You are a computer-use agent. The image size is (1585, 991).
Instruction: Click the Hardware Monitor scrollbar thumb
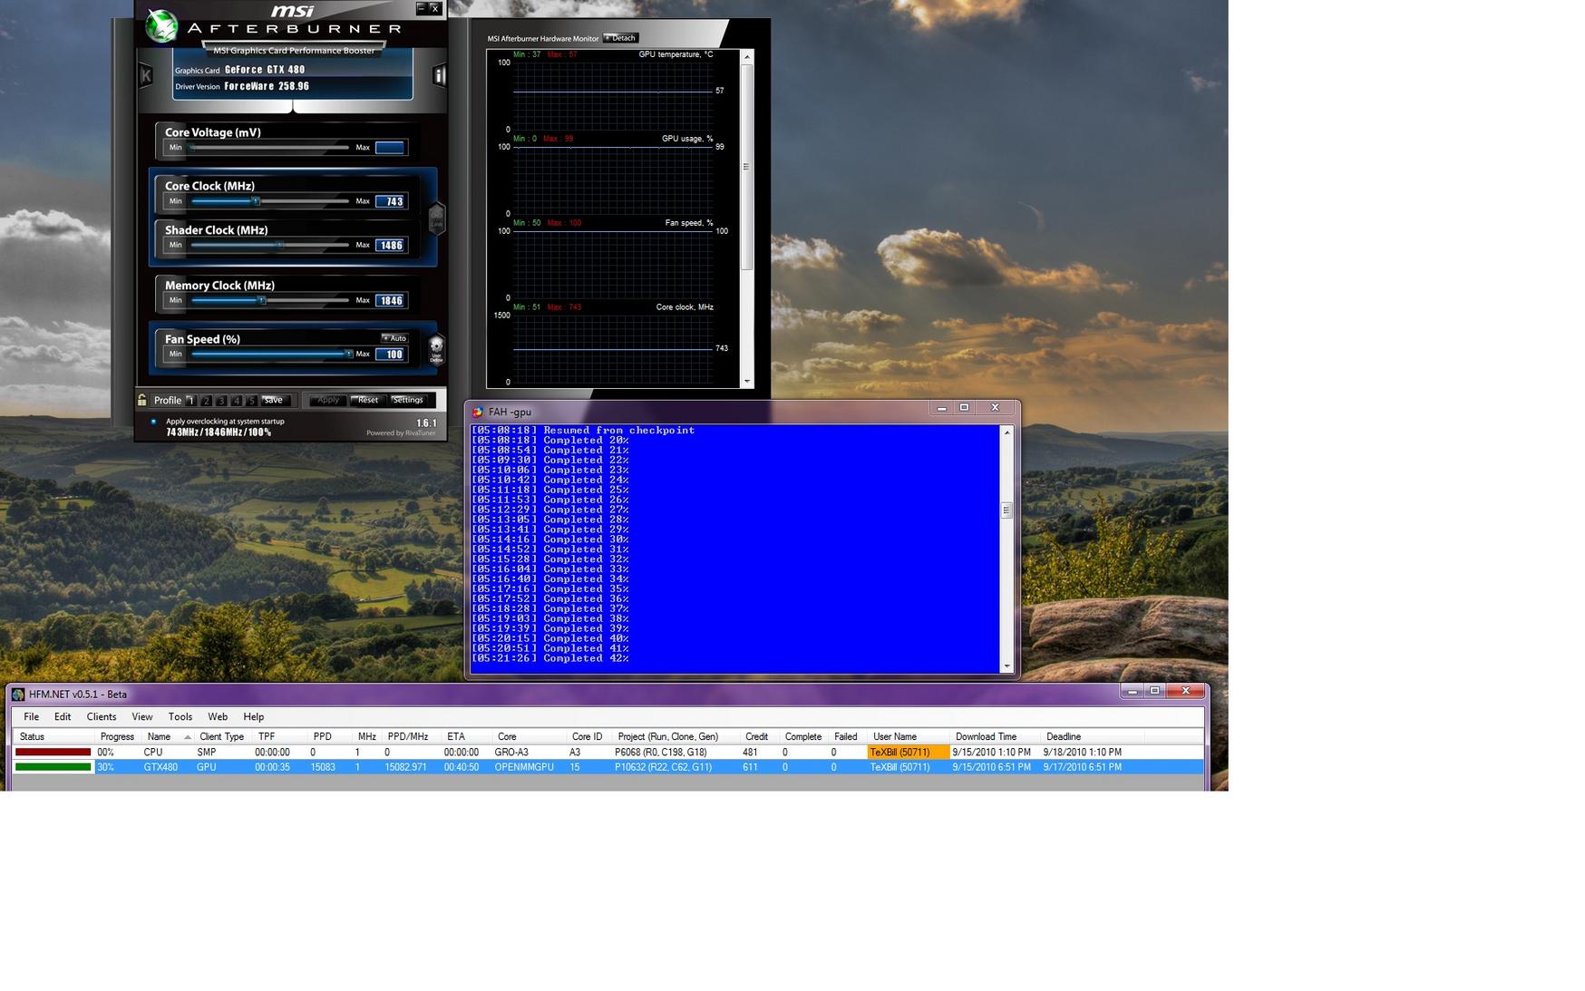747,167
